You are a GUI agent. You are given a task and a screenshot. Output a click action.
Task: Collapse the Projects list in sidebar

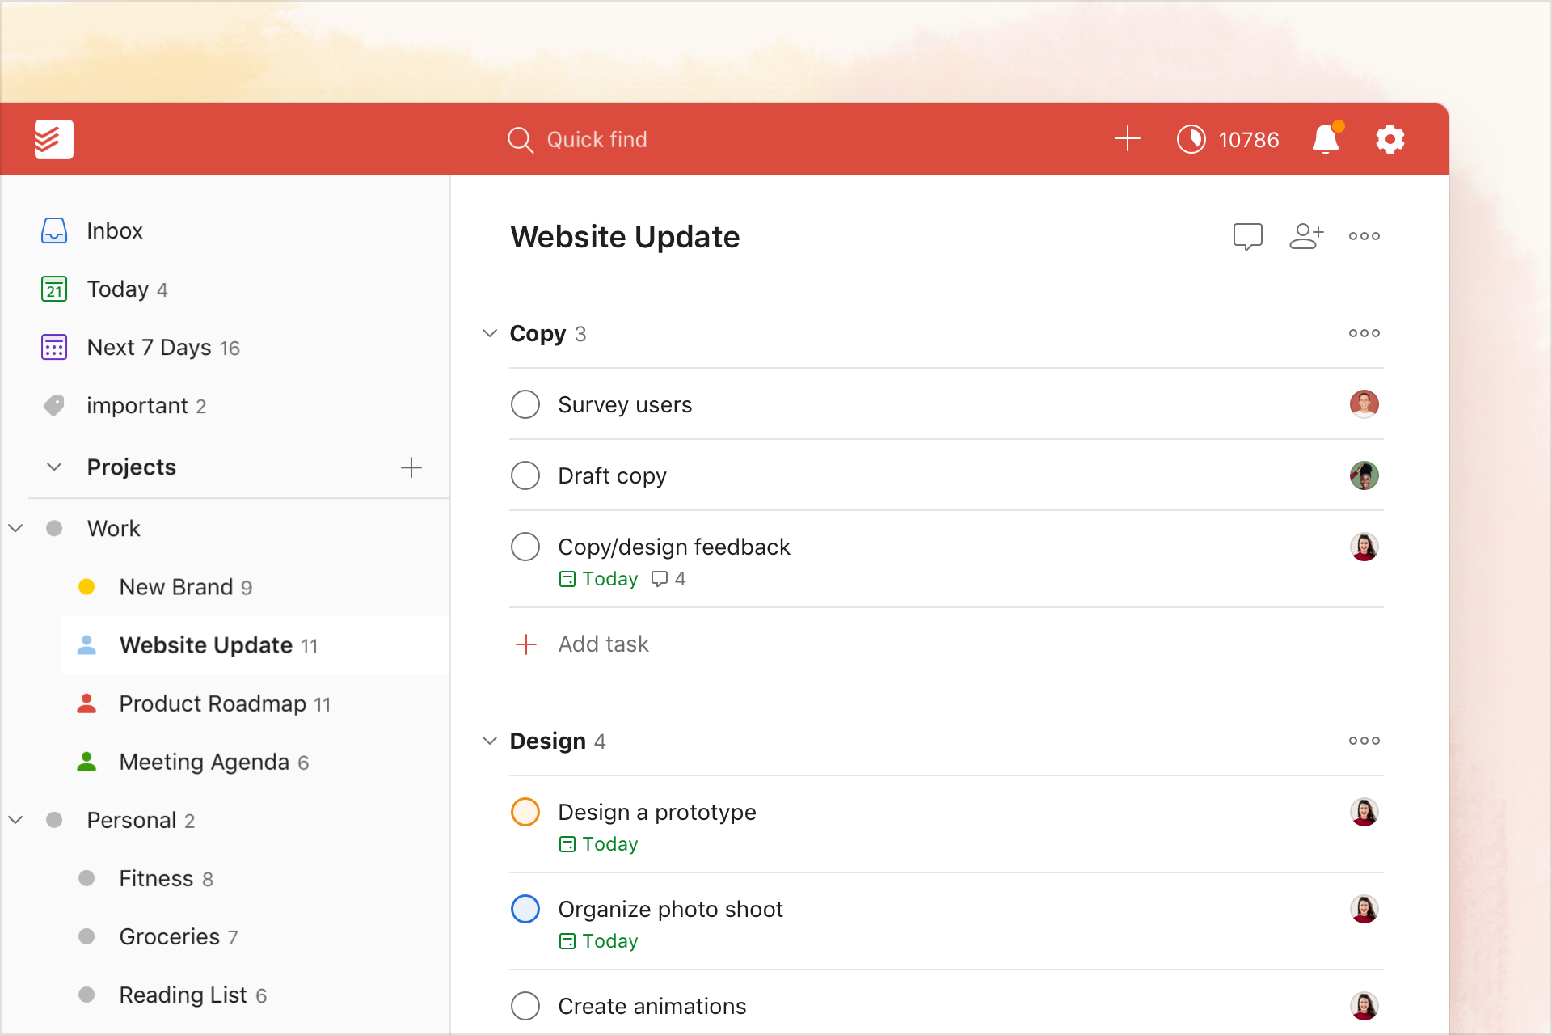53,467
